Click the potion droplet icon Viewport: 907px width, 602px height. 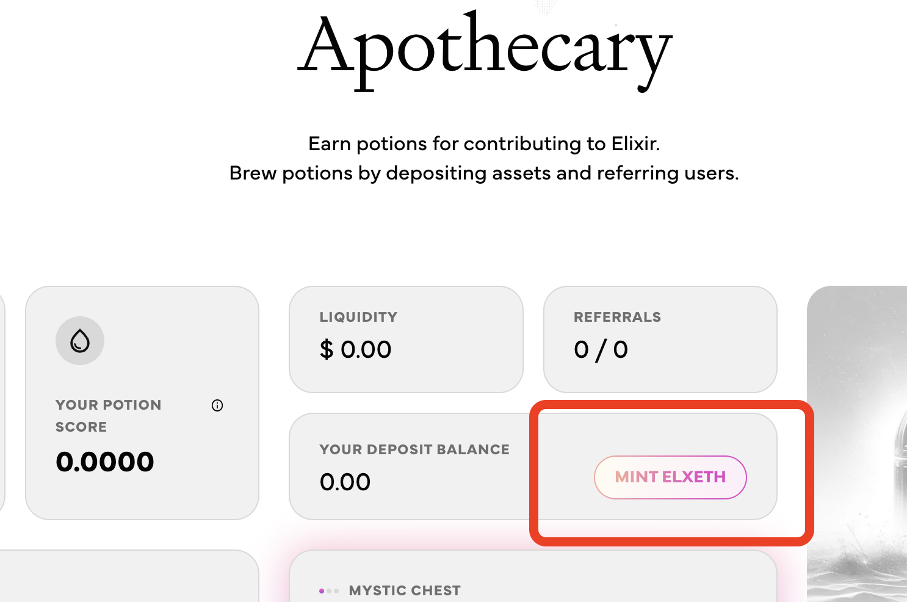80,341
